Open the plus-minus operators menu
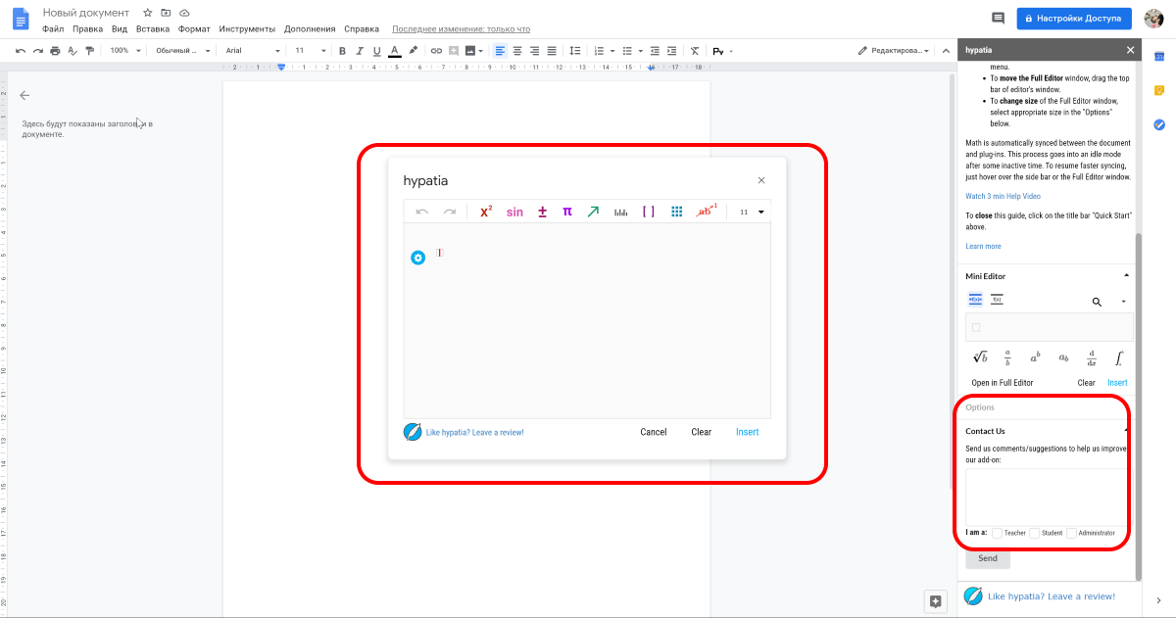1176x618 pixels. (x=542, y=212)
